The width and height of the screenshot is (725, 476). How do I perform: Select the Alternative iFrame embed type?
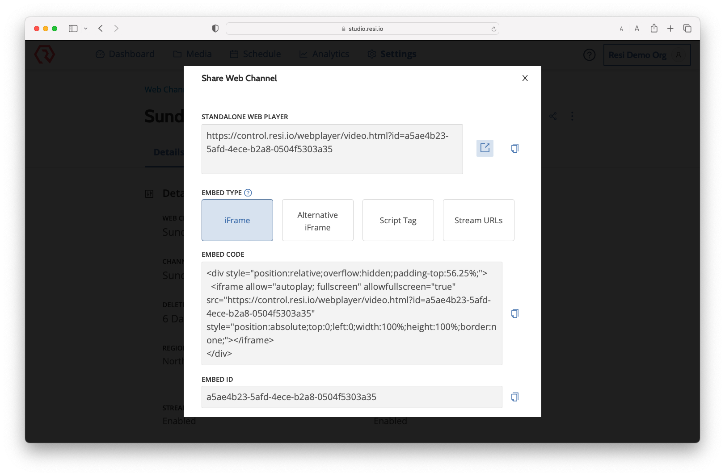click(317, 220)
